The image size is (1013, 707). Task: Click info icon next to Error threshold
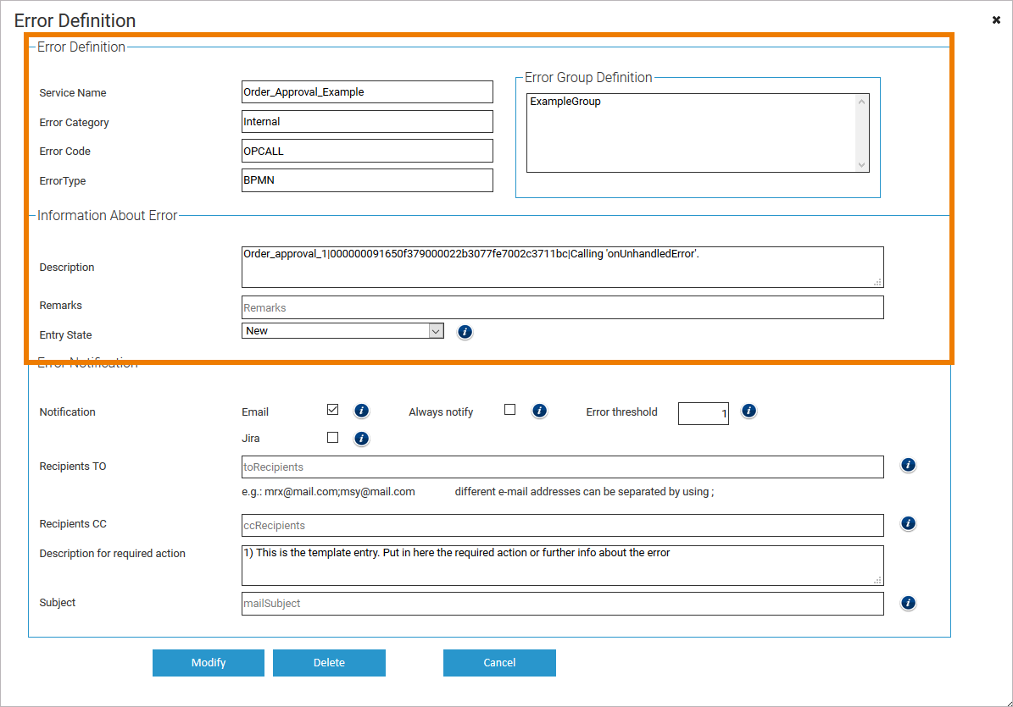pyautogui.click(x=749, y=411)
